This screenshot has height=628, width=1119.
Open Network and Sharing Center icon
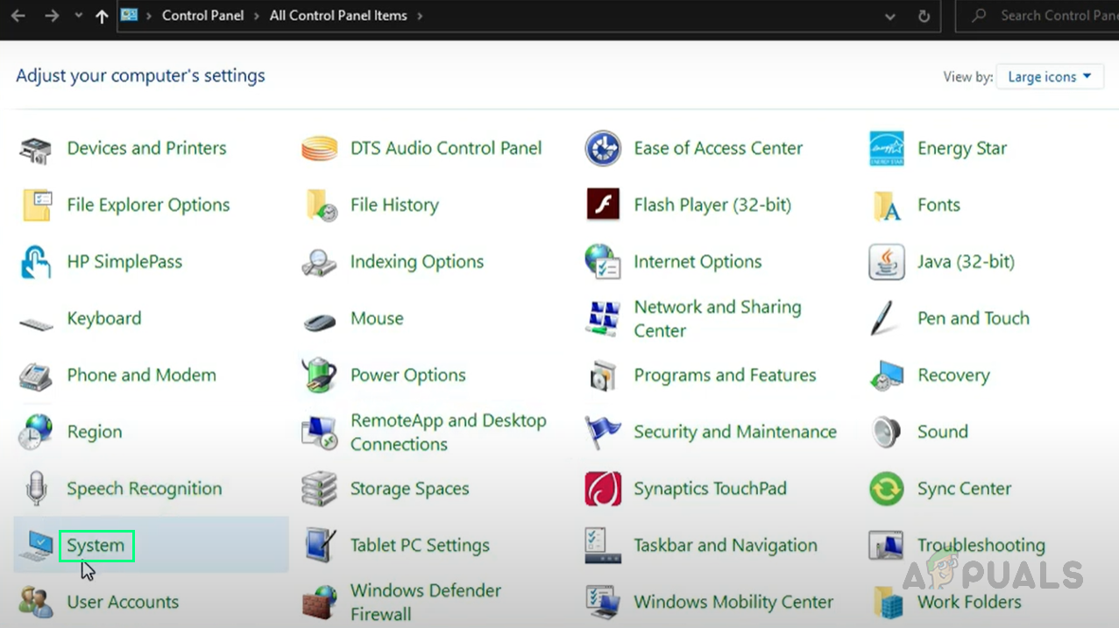(x=603, y=319)
